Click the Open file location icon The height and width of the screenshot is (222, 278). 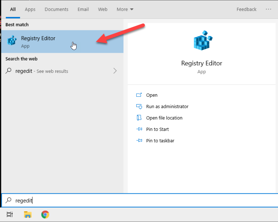coord(139,118)
